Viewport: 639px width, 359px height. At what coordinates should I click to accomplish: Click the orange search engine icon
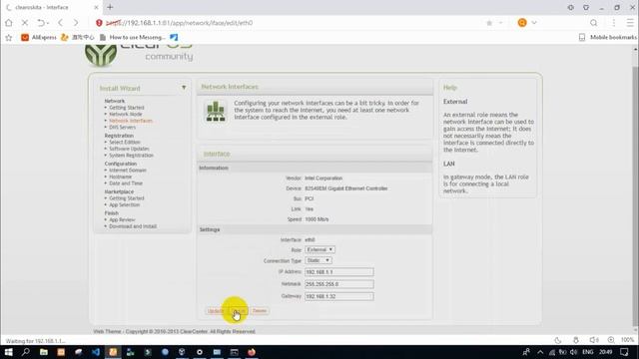pyautogui.click(x=522, y=23)
